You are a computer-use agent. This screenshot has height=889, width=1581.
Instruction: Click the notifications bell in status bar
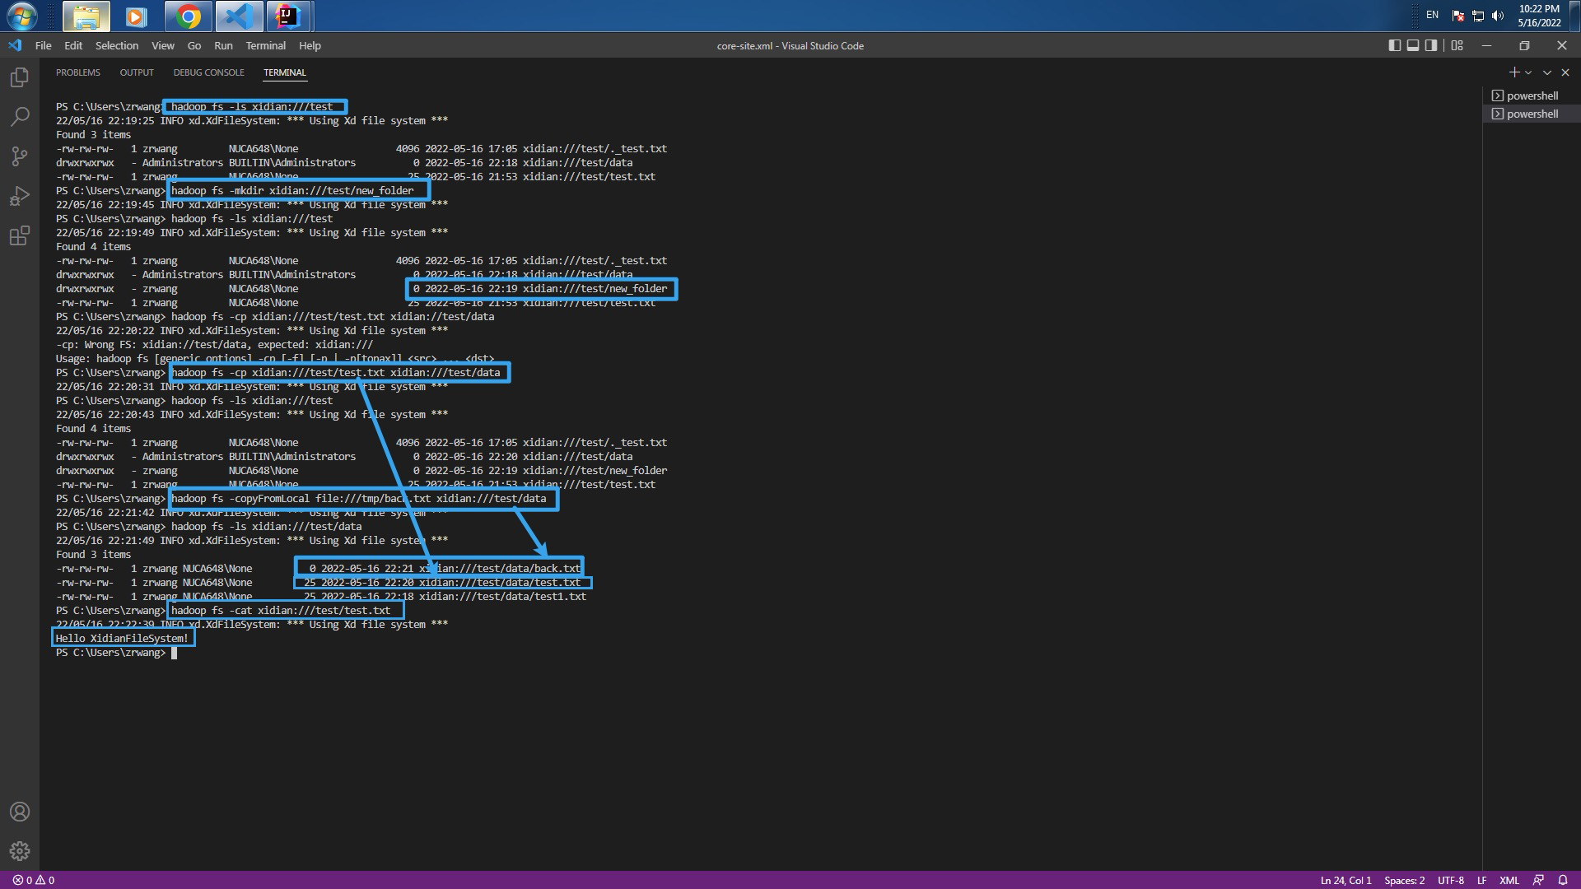(1562, 880)
